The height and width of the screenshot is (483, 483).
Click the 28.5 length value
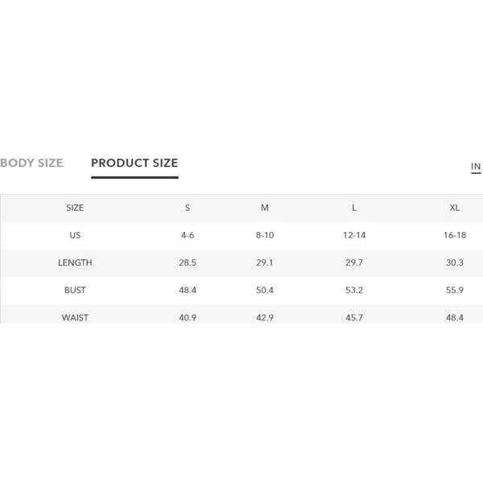188,262
